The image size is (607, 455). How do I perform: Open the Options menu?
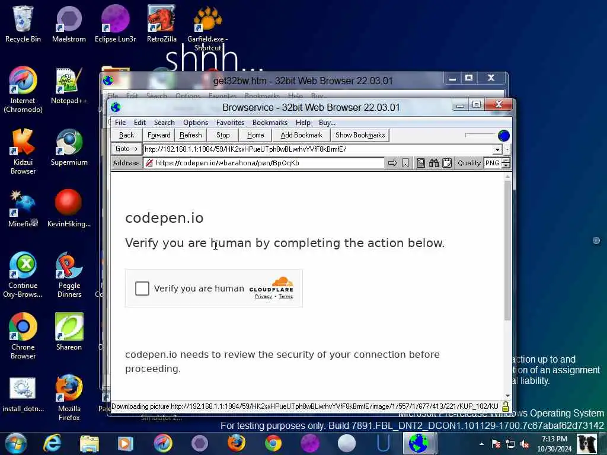coord(196,123)
